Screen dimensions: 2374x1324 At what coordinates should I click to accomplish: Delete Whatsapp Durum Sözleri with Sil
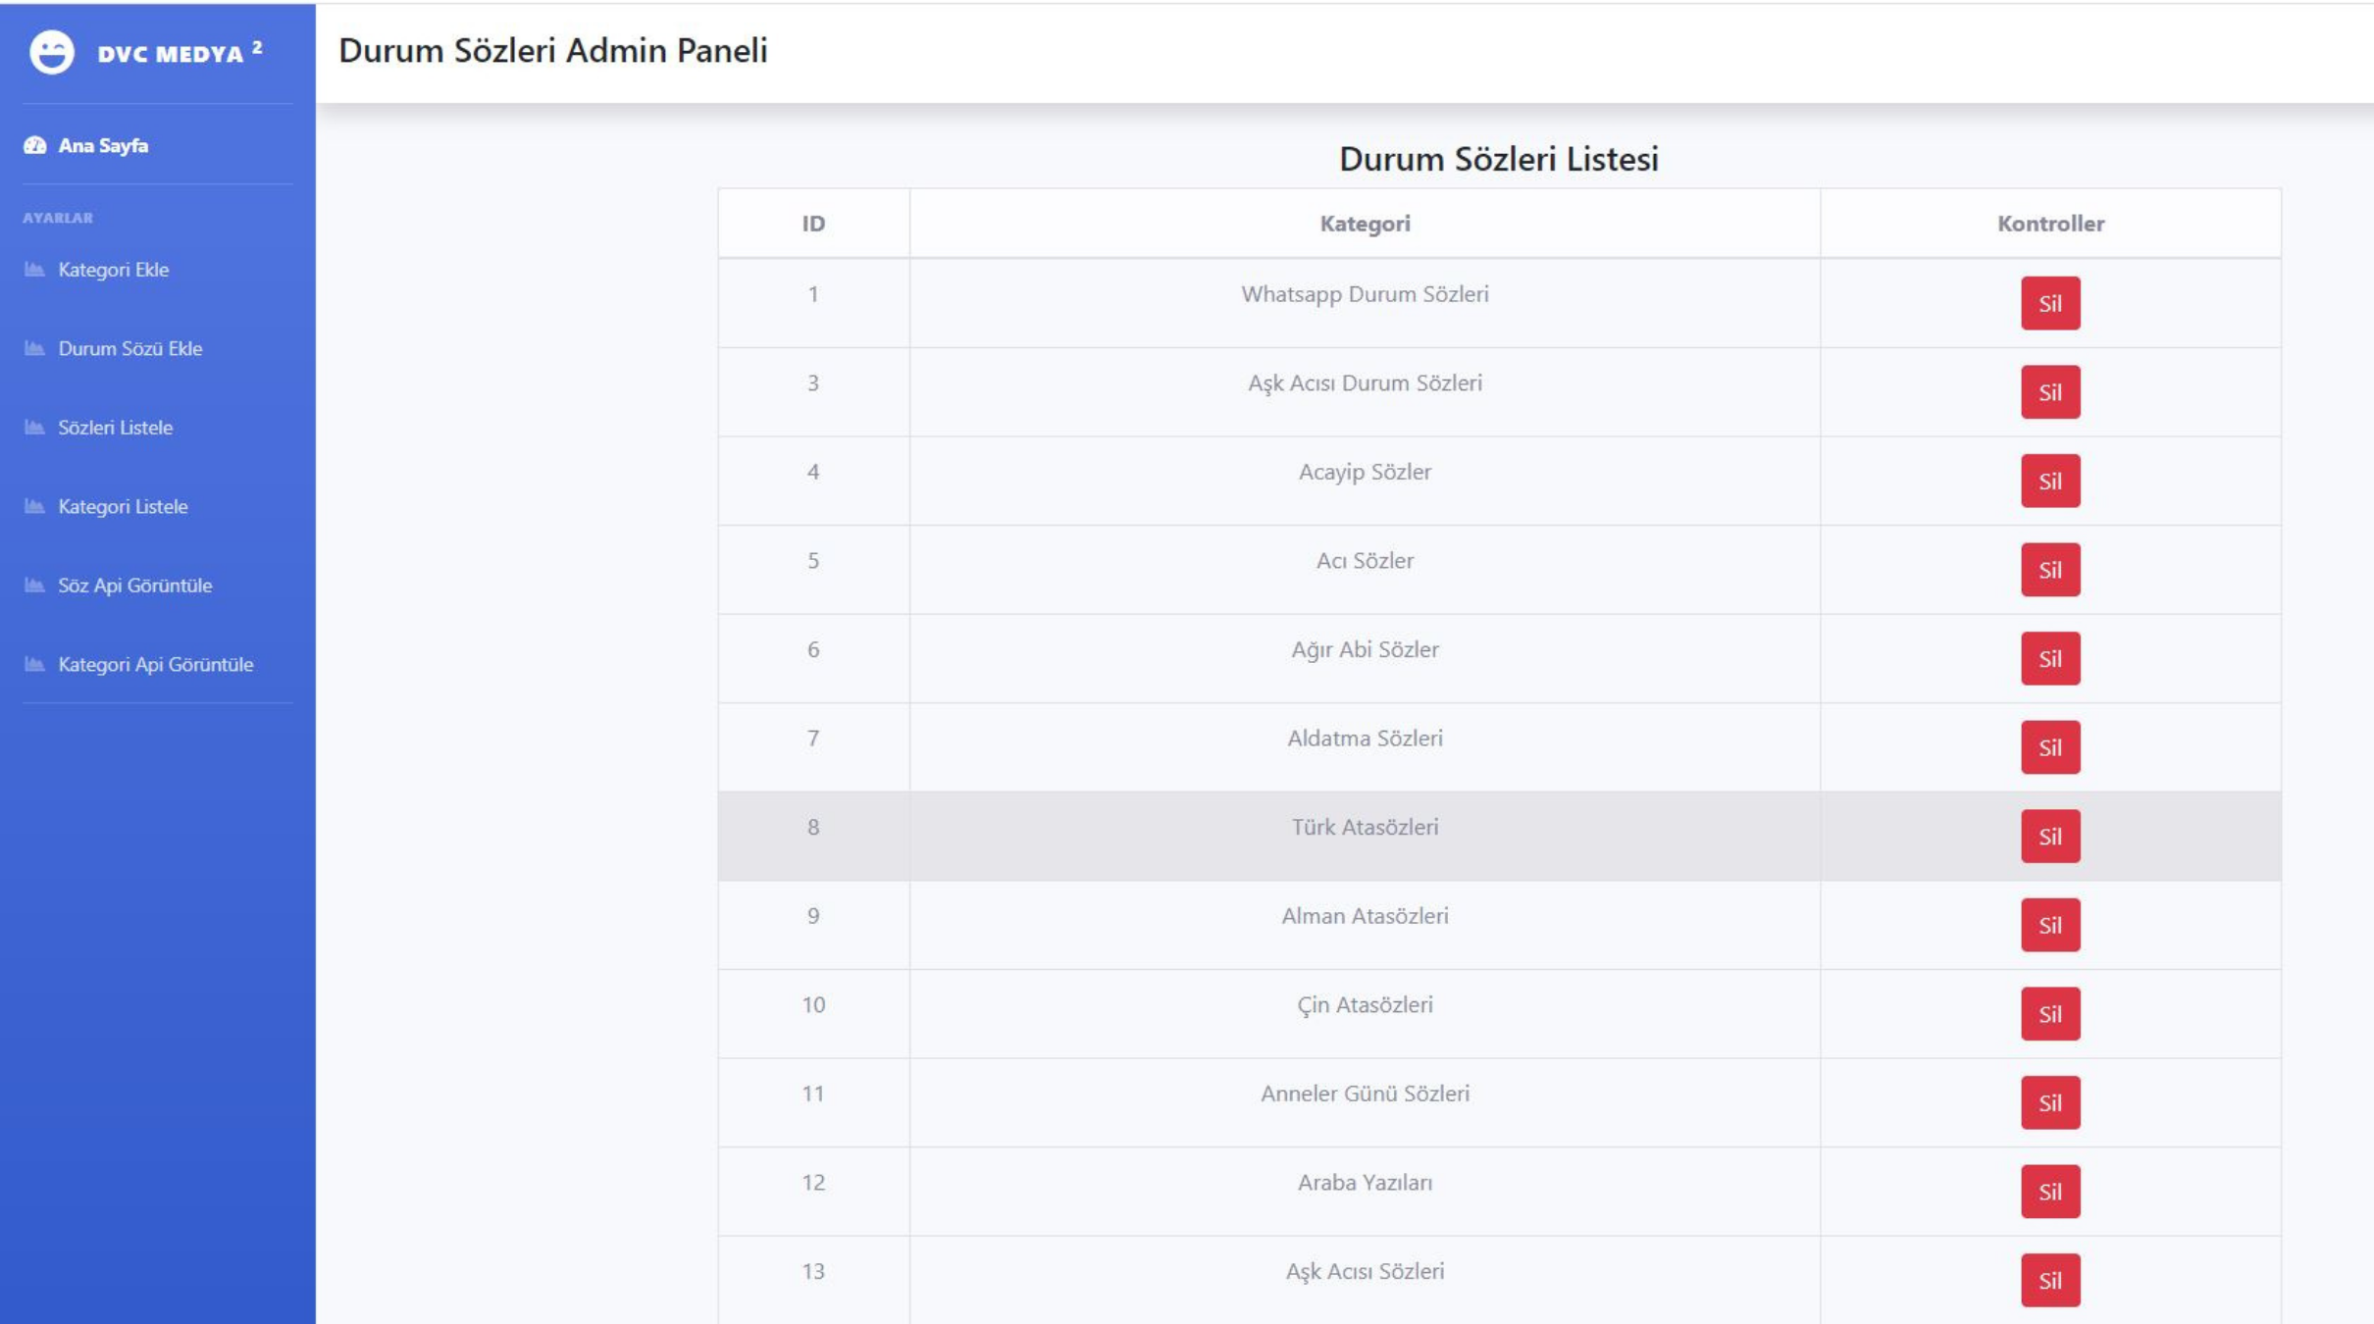(x=2050, y=303)
